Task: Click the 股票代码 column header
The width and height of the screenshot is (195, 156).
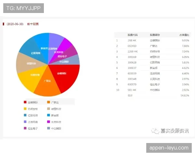Action: point(133,35)
